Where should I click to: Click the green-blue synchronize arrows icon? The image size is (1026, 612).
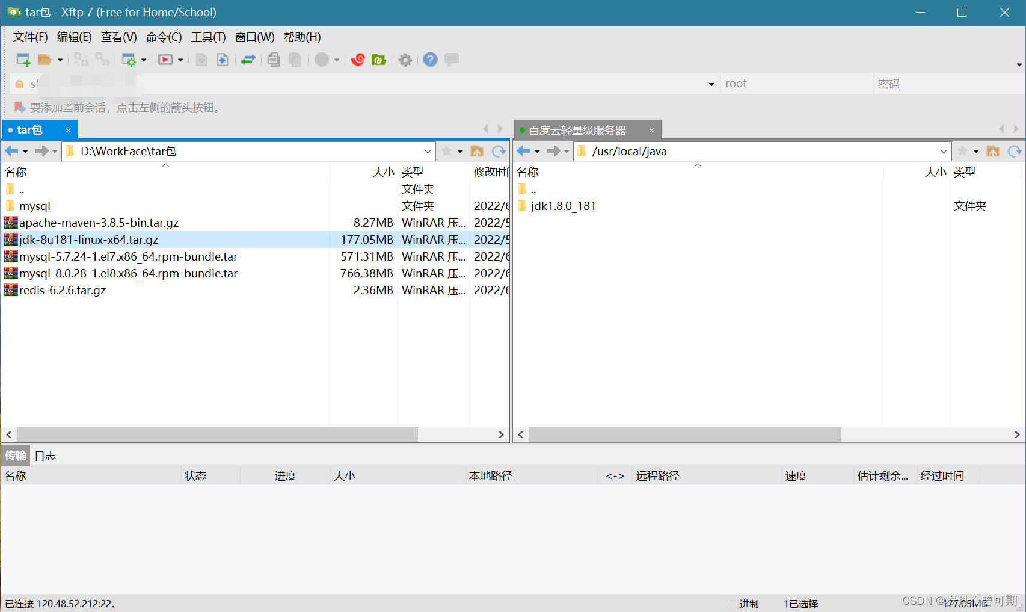(248, 60)
